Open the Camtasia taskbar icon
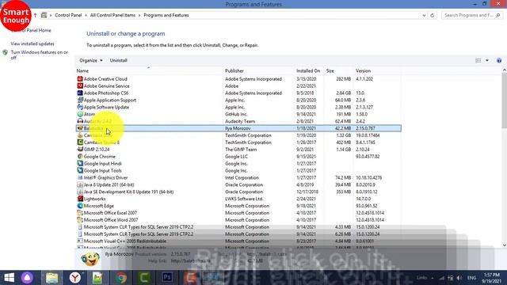 click(144, 278)
